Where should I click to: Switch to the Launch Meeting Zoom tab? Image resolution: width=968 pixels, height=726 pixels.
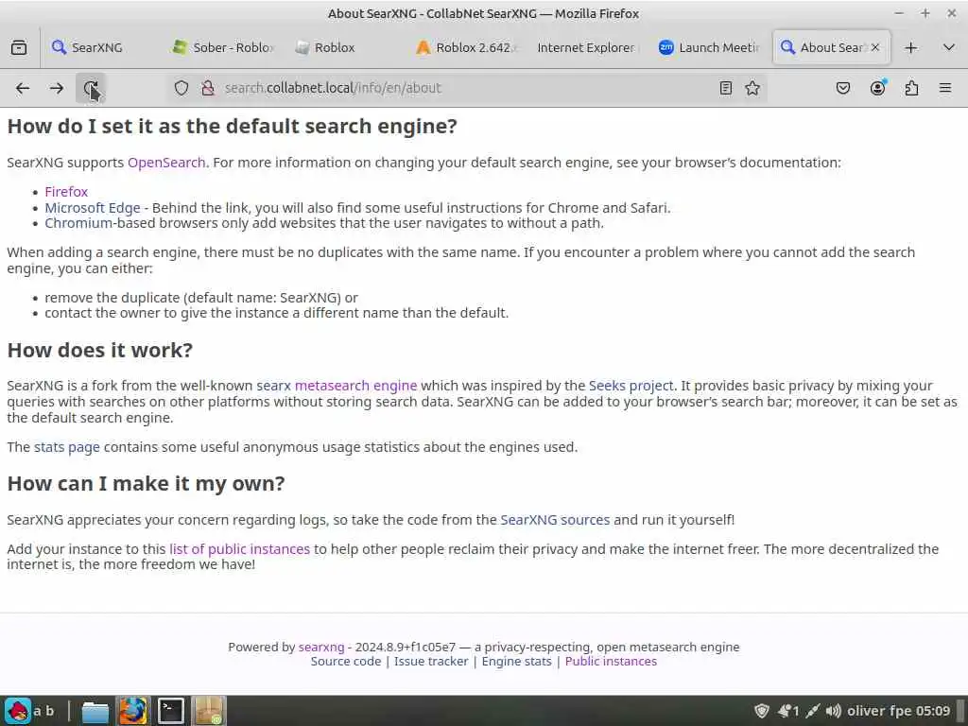(709, 47)
